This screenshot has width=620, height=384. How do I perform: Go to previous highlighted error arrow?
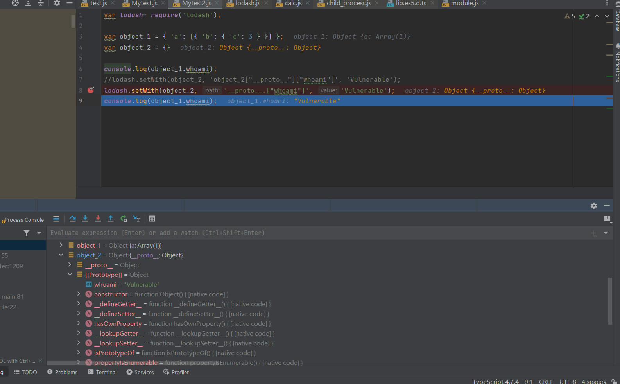point(597,16)
